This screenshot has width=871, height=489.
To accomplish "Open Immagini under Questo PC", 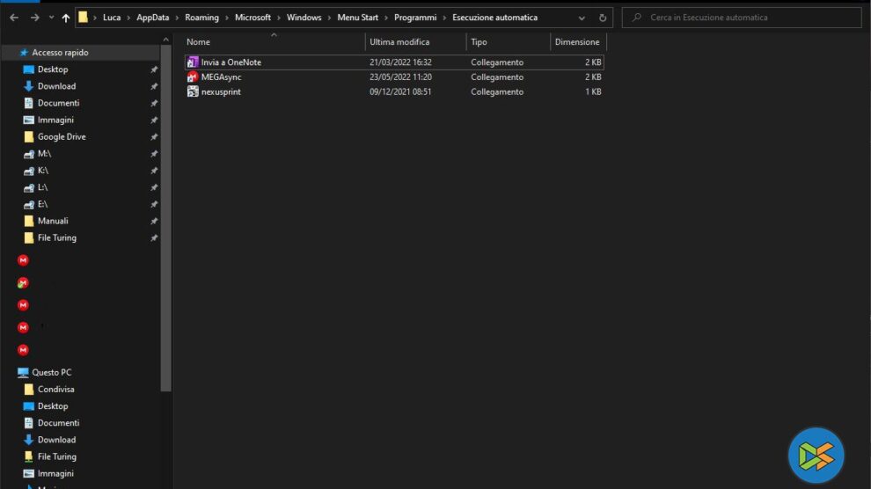I will tap(55, 473).
